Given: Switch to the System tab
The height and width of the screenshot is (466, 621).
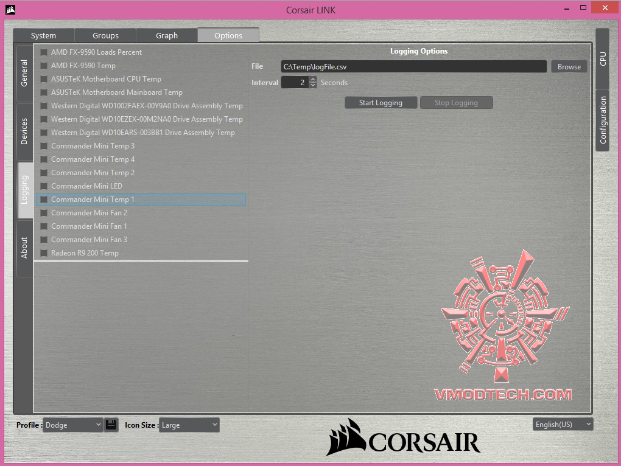Looking at the screenshot, I should click(44, 35).
